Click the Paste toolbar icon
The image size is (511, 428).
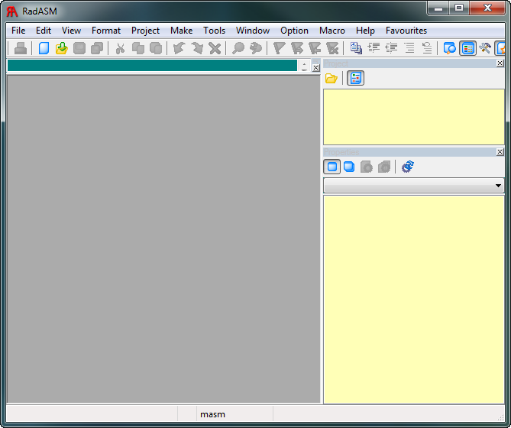click(x=156, y=48)
